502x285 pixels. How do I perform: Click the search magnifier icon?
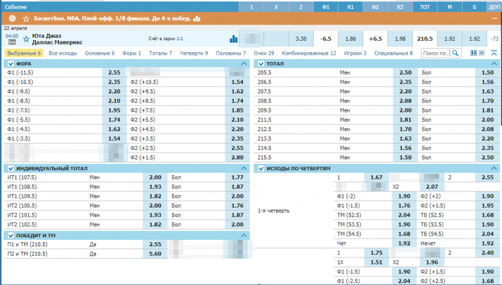tap(456, 53)
